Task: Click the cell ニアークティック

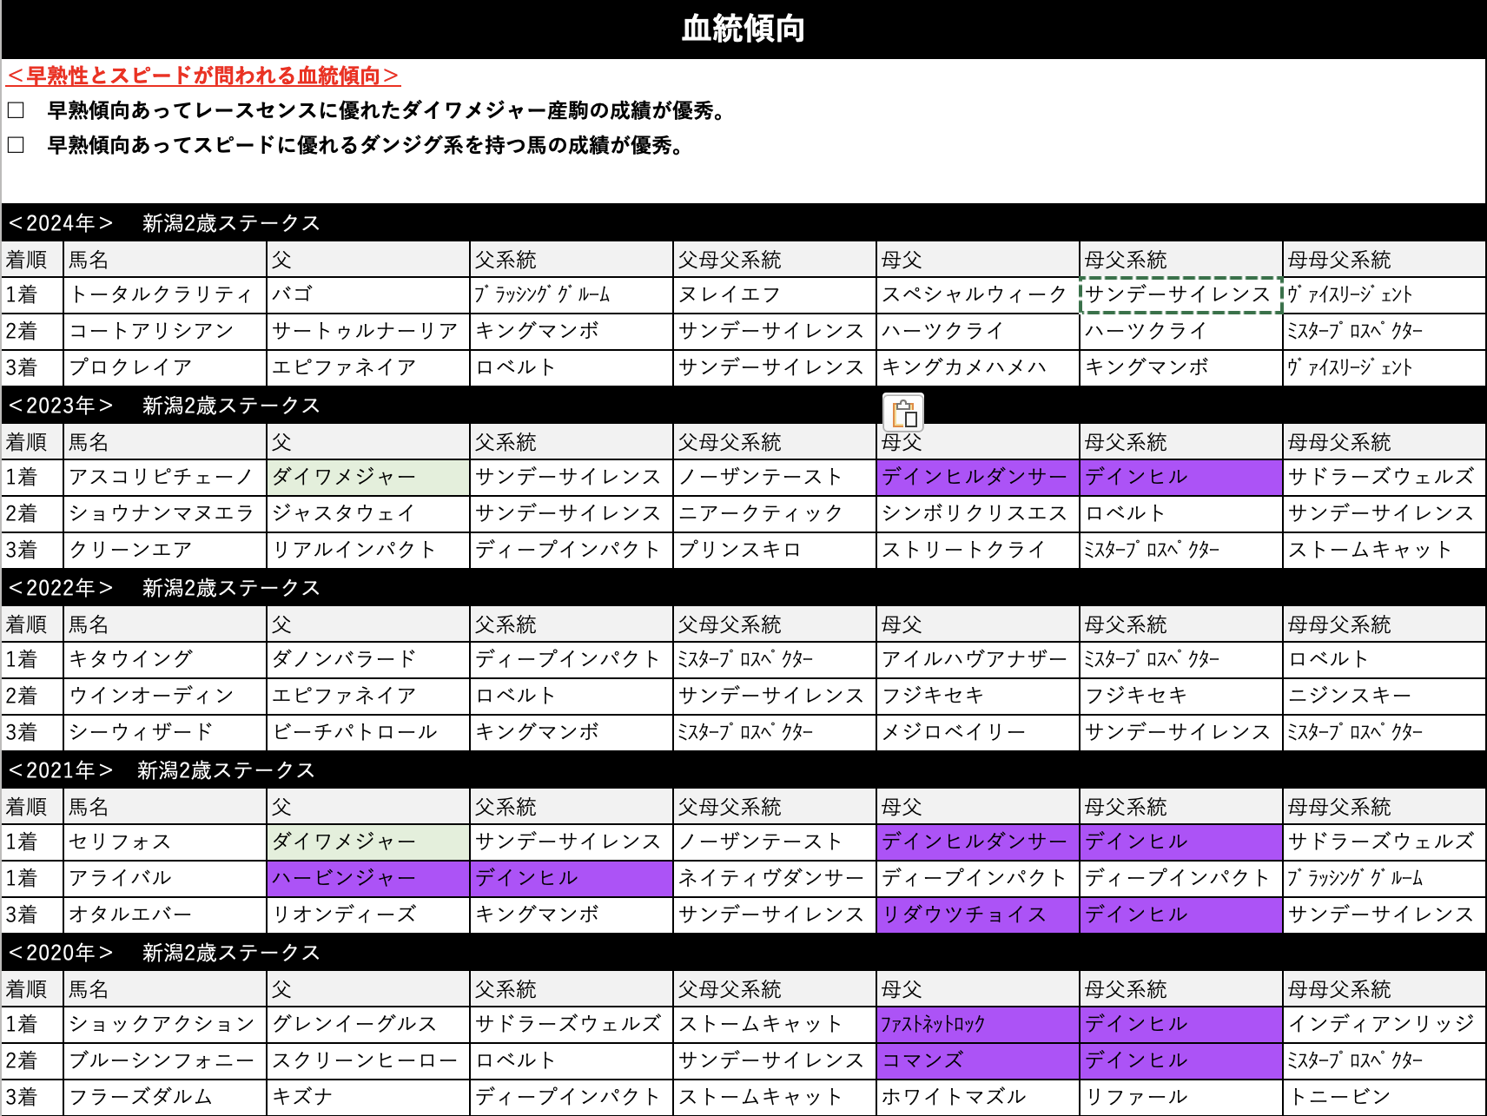Action: pyautogui.click(x=775, y=514)
